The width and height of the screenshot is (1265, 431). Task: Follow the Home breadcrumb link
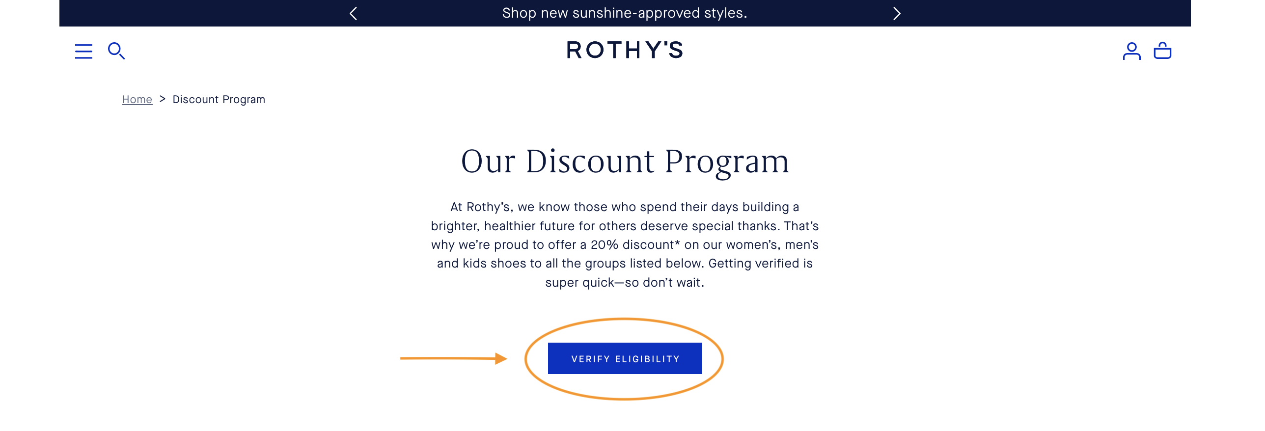pos(137,100)
